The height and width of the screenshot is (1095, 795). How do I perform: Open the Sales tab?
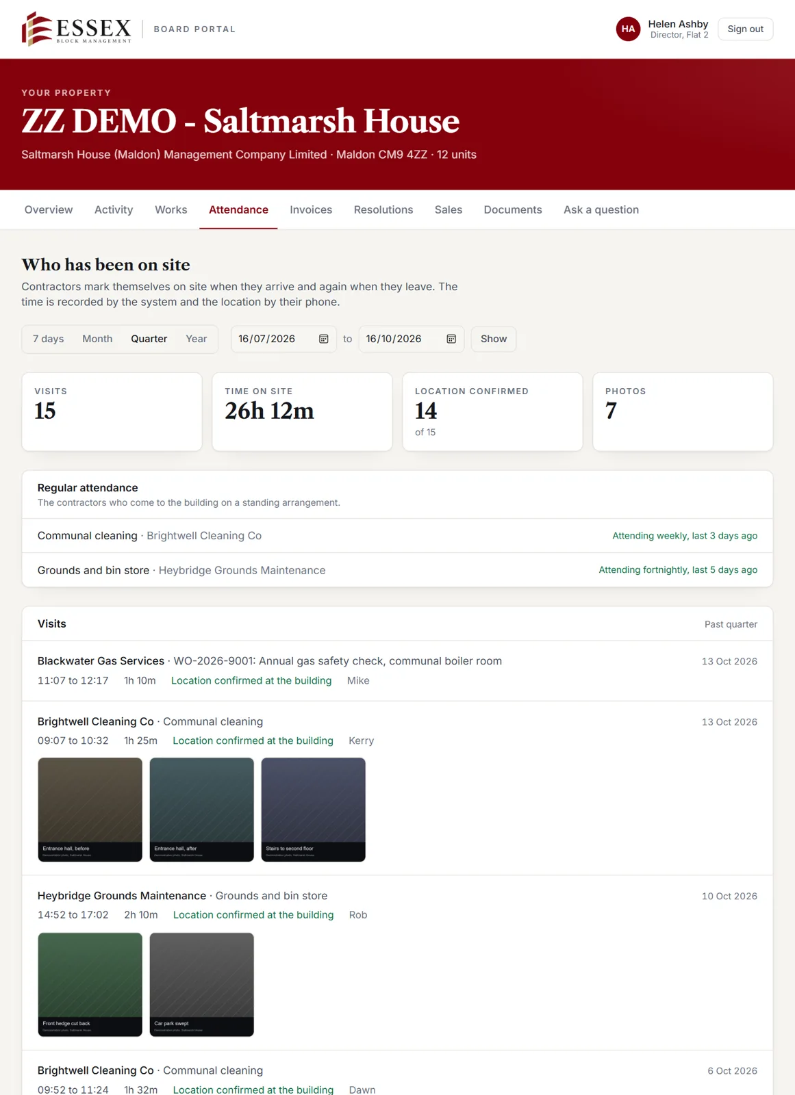449,209
